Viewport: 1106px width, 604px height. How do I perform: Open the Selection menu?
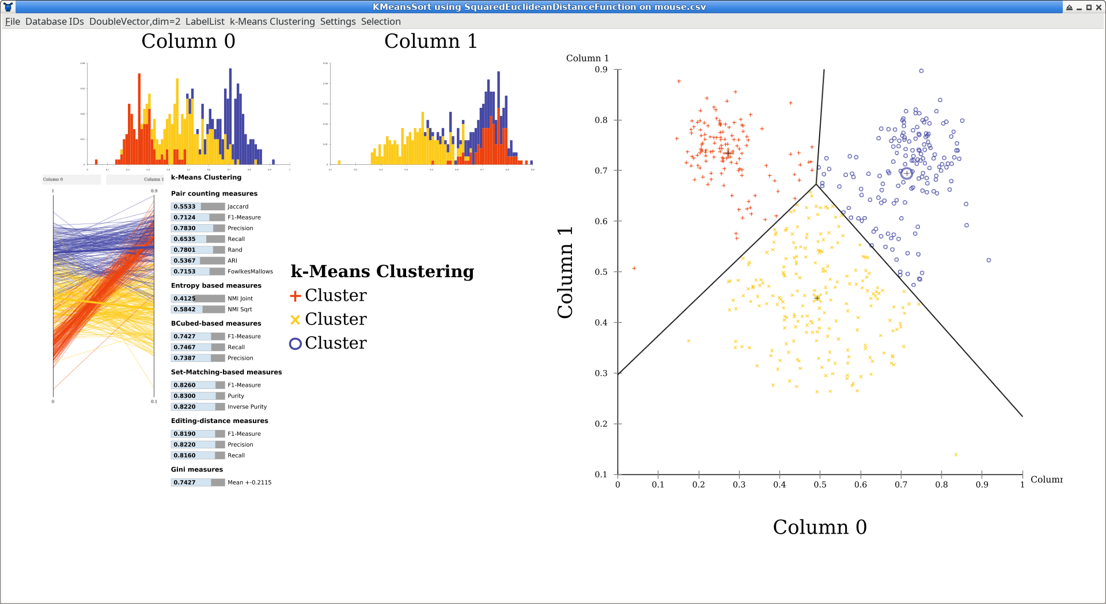click(381, 21)
